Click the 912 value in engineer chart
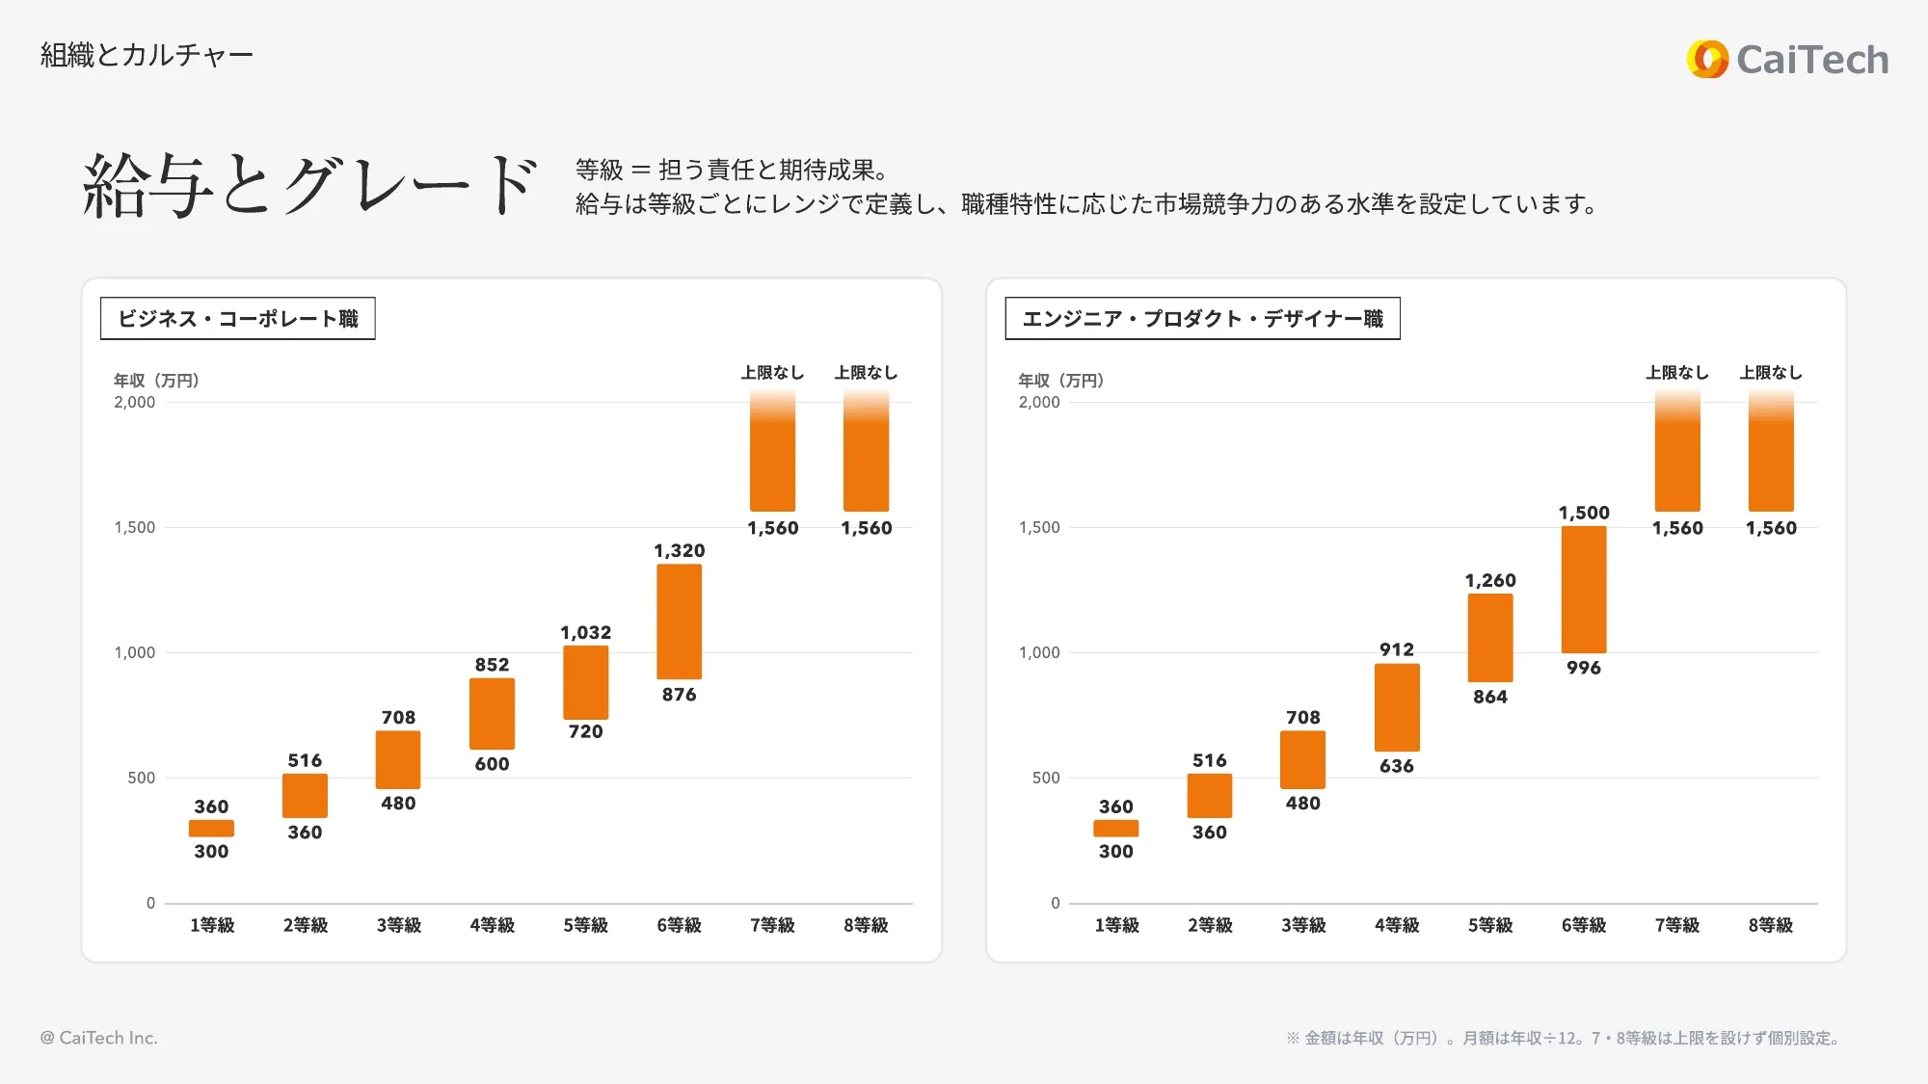Viewport: 1928px width, 1084px height. point(1397,649)
